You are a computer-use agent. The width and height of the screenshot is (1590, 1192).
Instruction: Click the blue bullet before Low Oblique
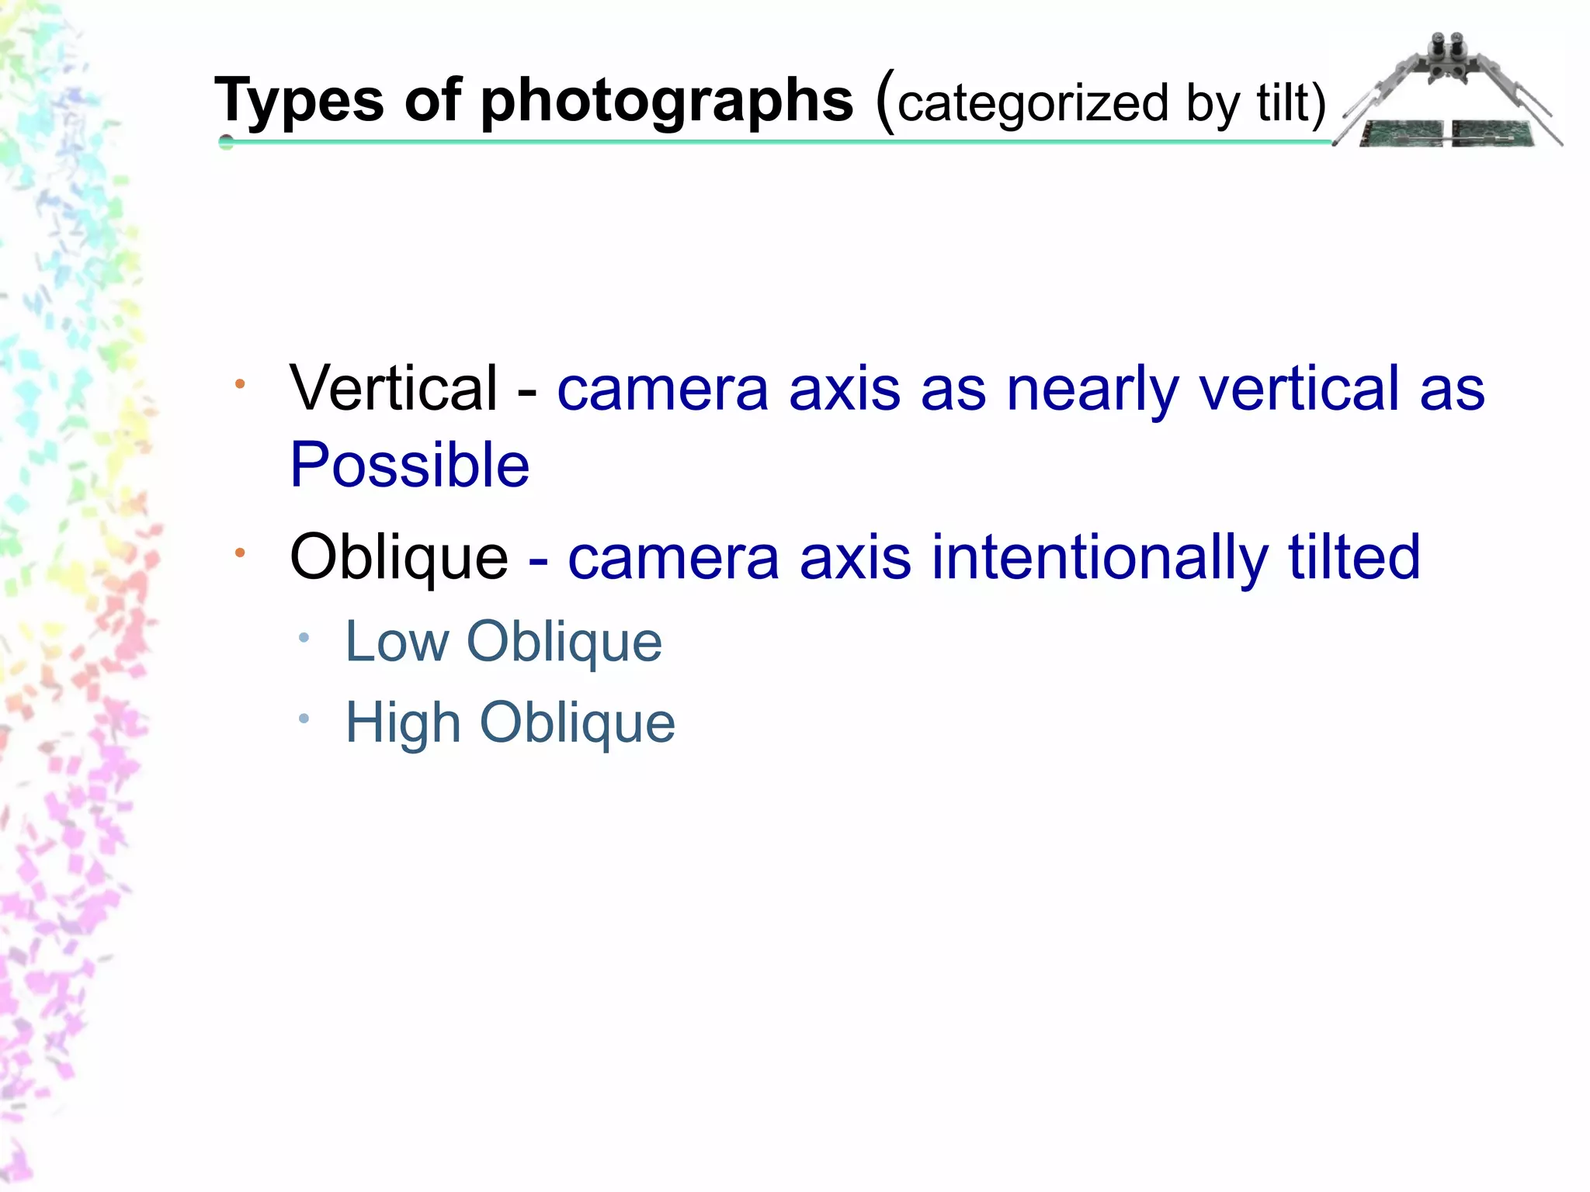coord(304,638)
